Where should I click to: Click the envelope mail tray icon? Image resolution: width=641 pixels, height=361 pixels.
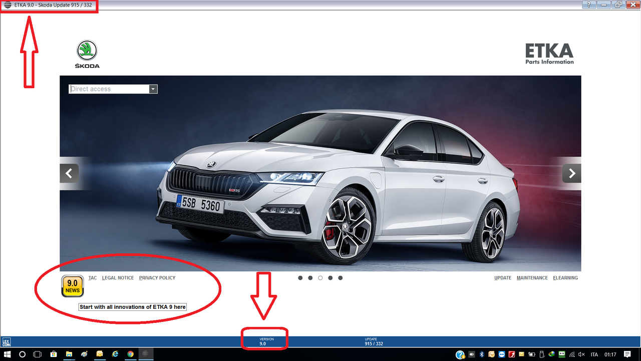521,354
